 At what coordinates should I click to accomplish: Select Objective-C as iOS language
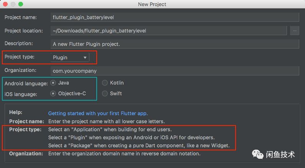[68, 93]
